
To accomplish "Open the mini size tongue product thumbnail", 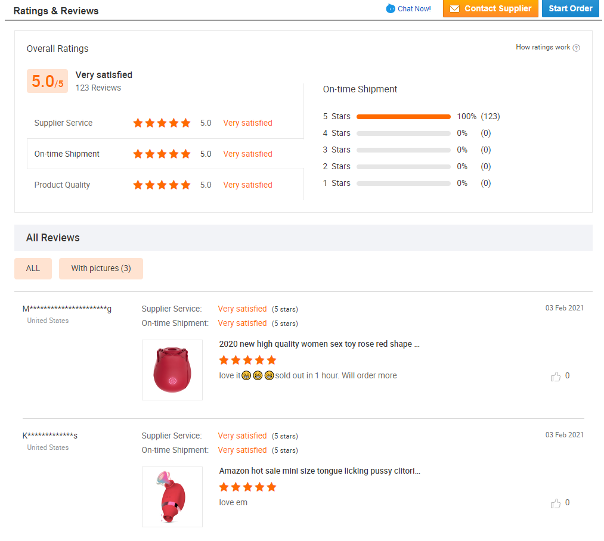I will [172, 497].
